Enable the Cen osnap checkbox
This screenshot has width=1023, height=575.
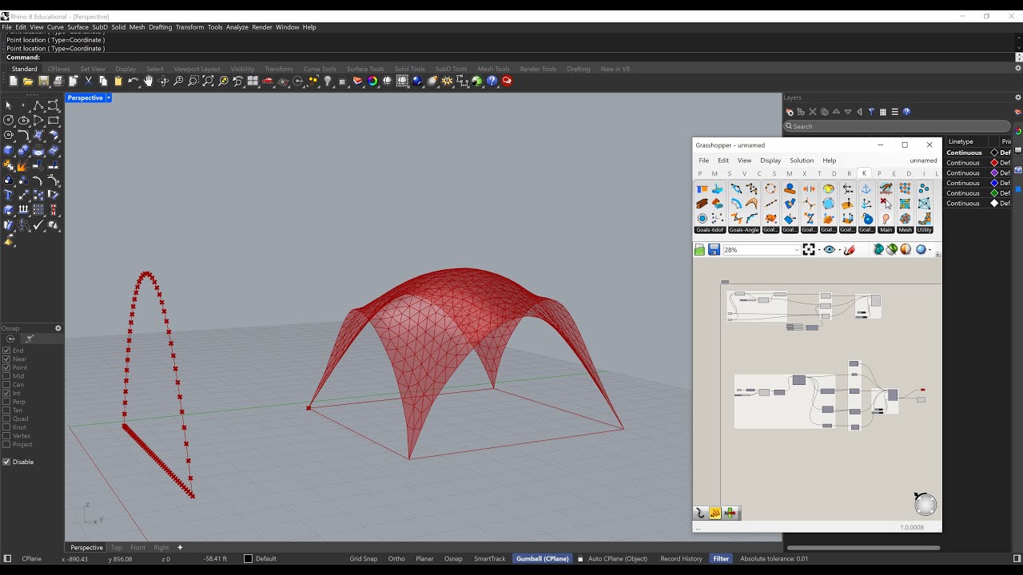tap(7, 385)
